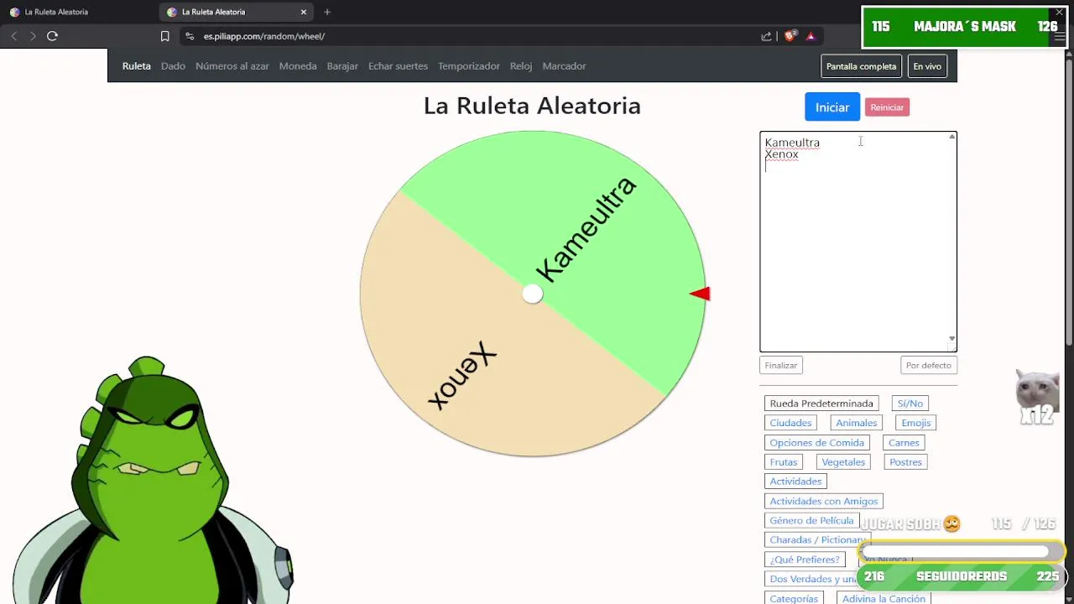Select the Postres preset
The height and width of the screenshot is (604, 1074).
point(905,462)
